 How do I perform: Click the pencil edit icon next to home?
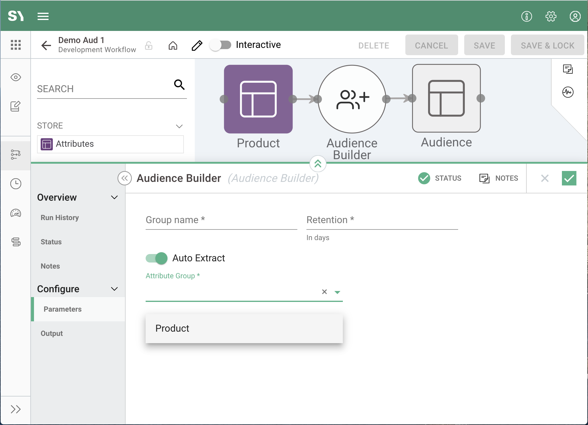(x=197, y=45)
